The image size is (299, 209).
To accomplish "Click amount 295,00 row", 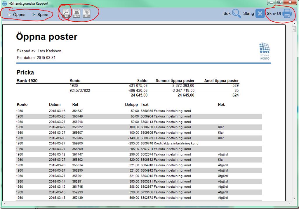I will (x=139, y=149).
